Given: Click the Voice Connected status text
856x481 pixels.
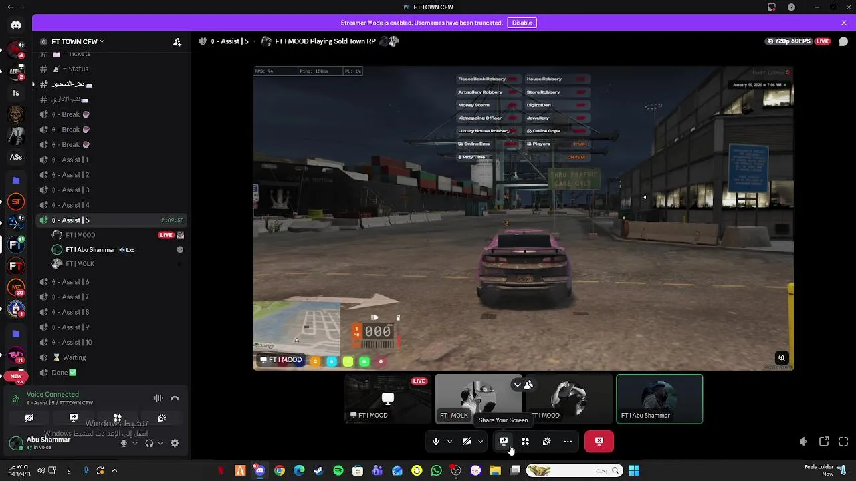Looking at the screenshot, I should 53,394.
